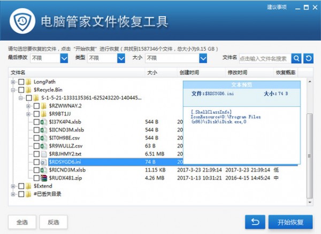
Task: Sort by the 大小 column header
Action: [x=151, y=72]
